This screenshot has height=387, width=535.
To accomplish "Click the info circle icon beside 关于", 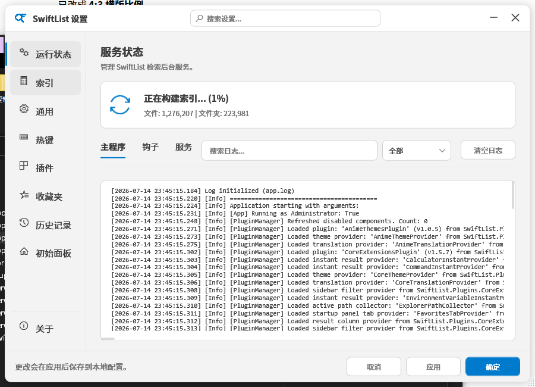I will [24, 326].
